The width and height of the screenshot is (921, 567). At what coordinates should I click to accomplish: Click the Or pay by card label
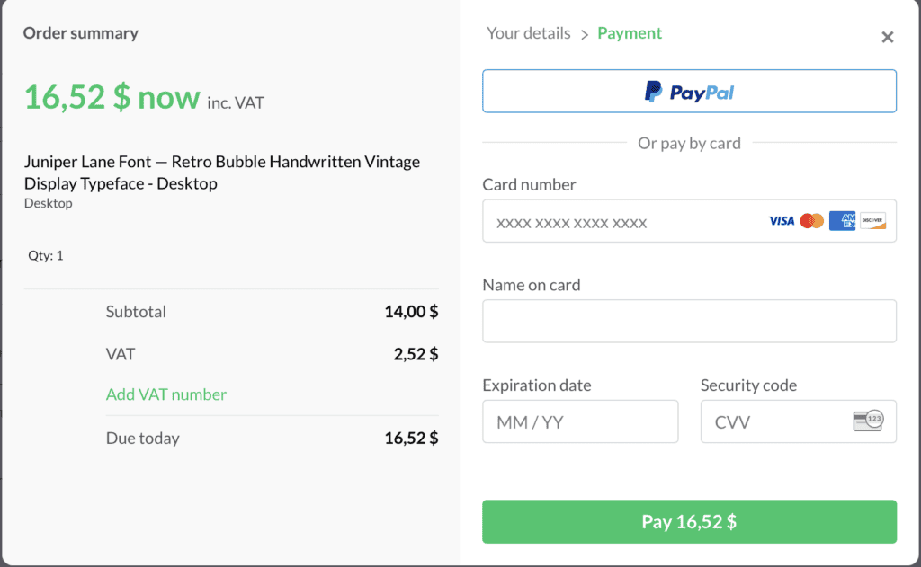(689, 143)
